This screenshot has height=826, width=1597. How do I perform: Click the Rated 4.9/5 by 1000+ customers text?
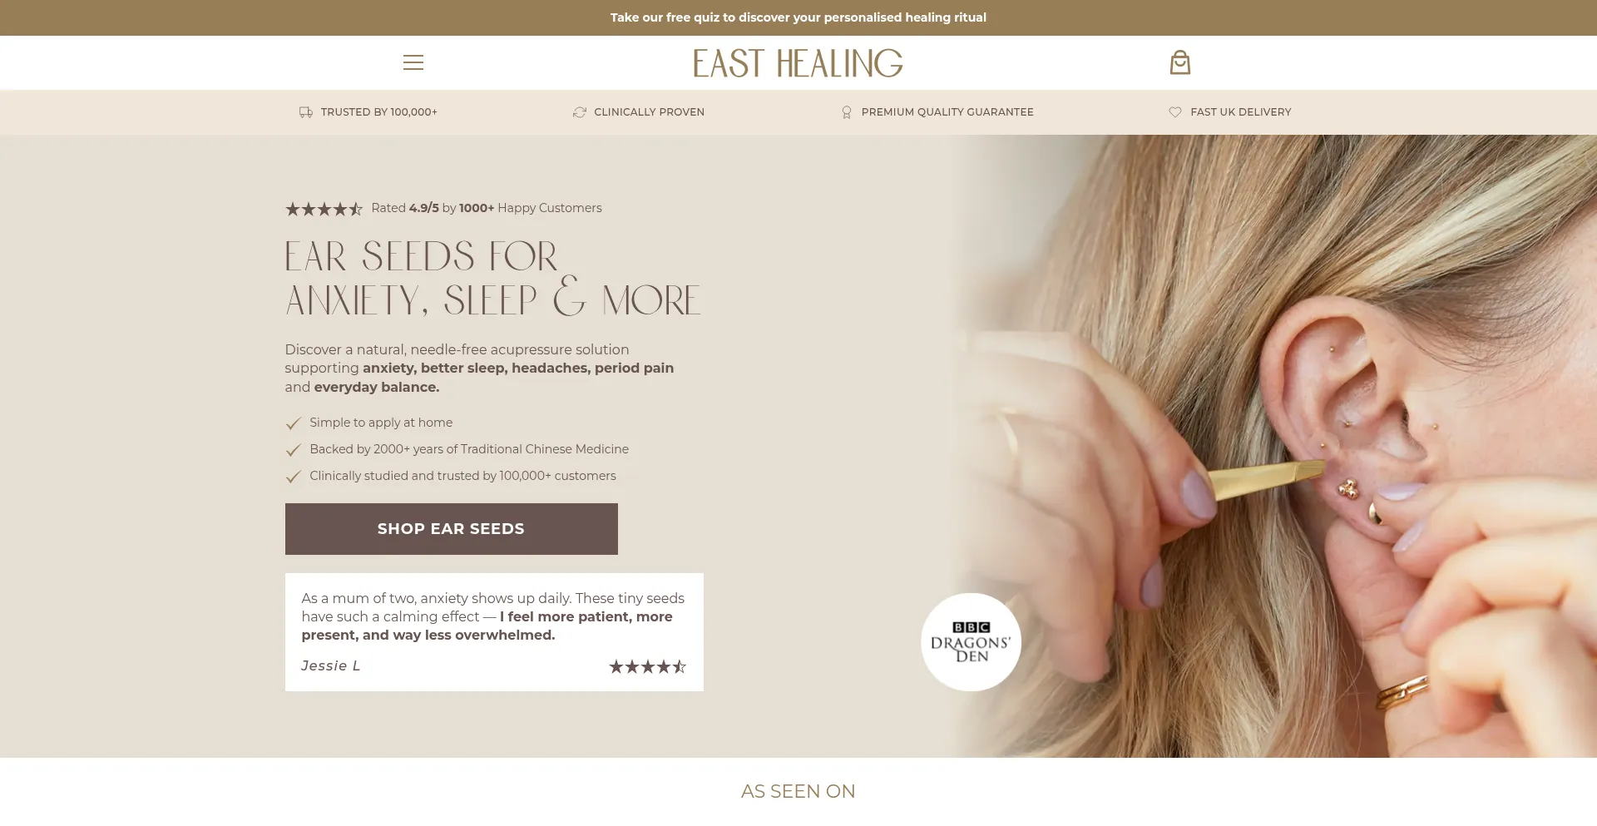tap(487, 208)
